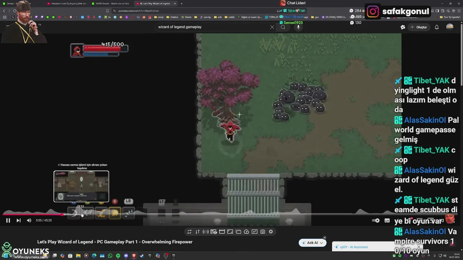The height and width of the screenshot is (260, 463).
Task: Open YouTube notifications bell
Action: click(x=437, y=27)
